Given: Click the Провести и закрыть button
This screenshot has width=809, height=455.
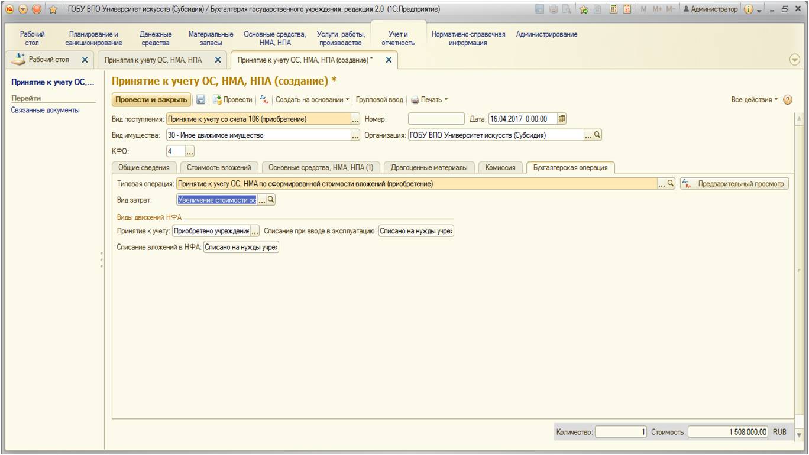Looking at the screenshot, I should (151, 100).
